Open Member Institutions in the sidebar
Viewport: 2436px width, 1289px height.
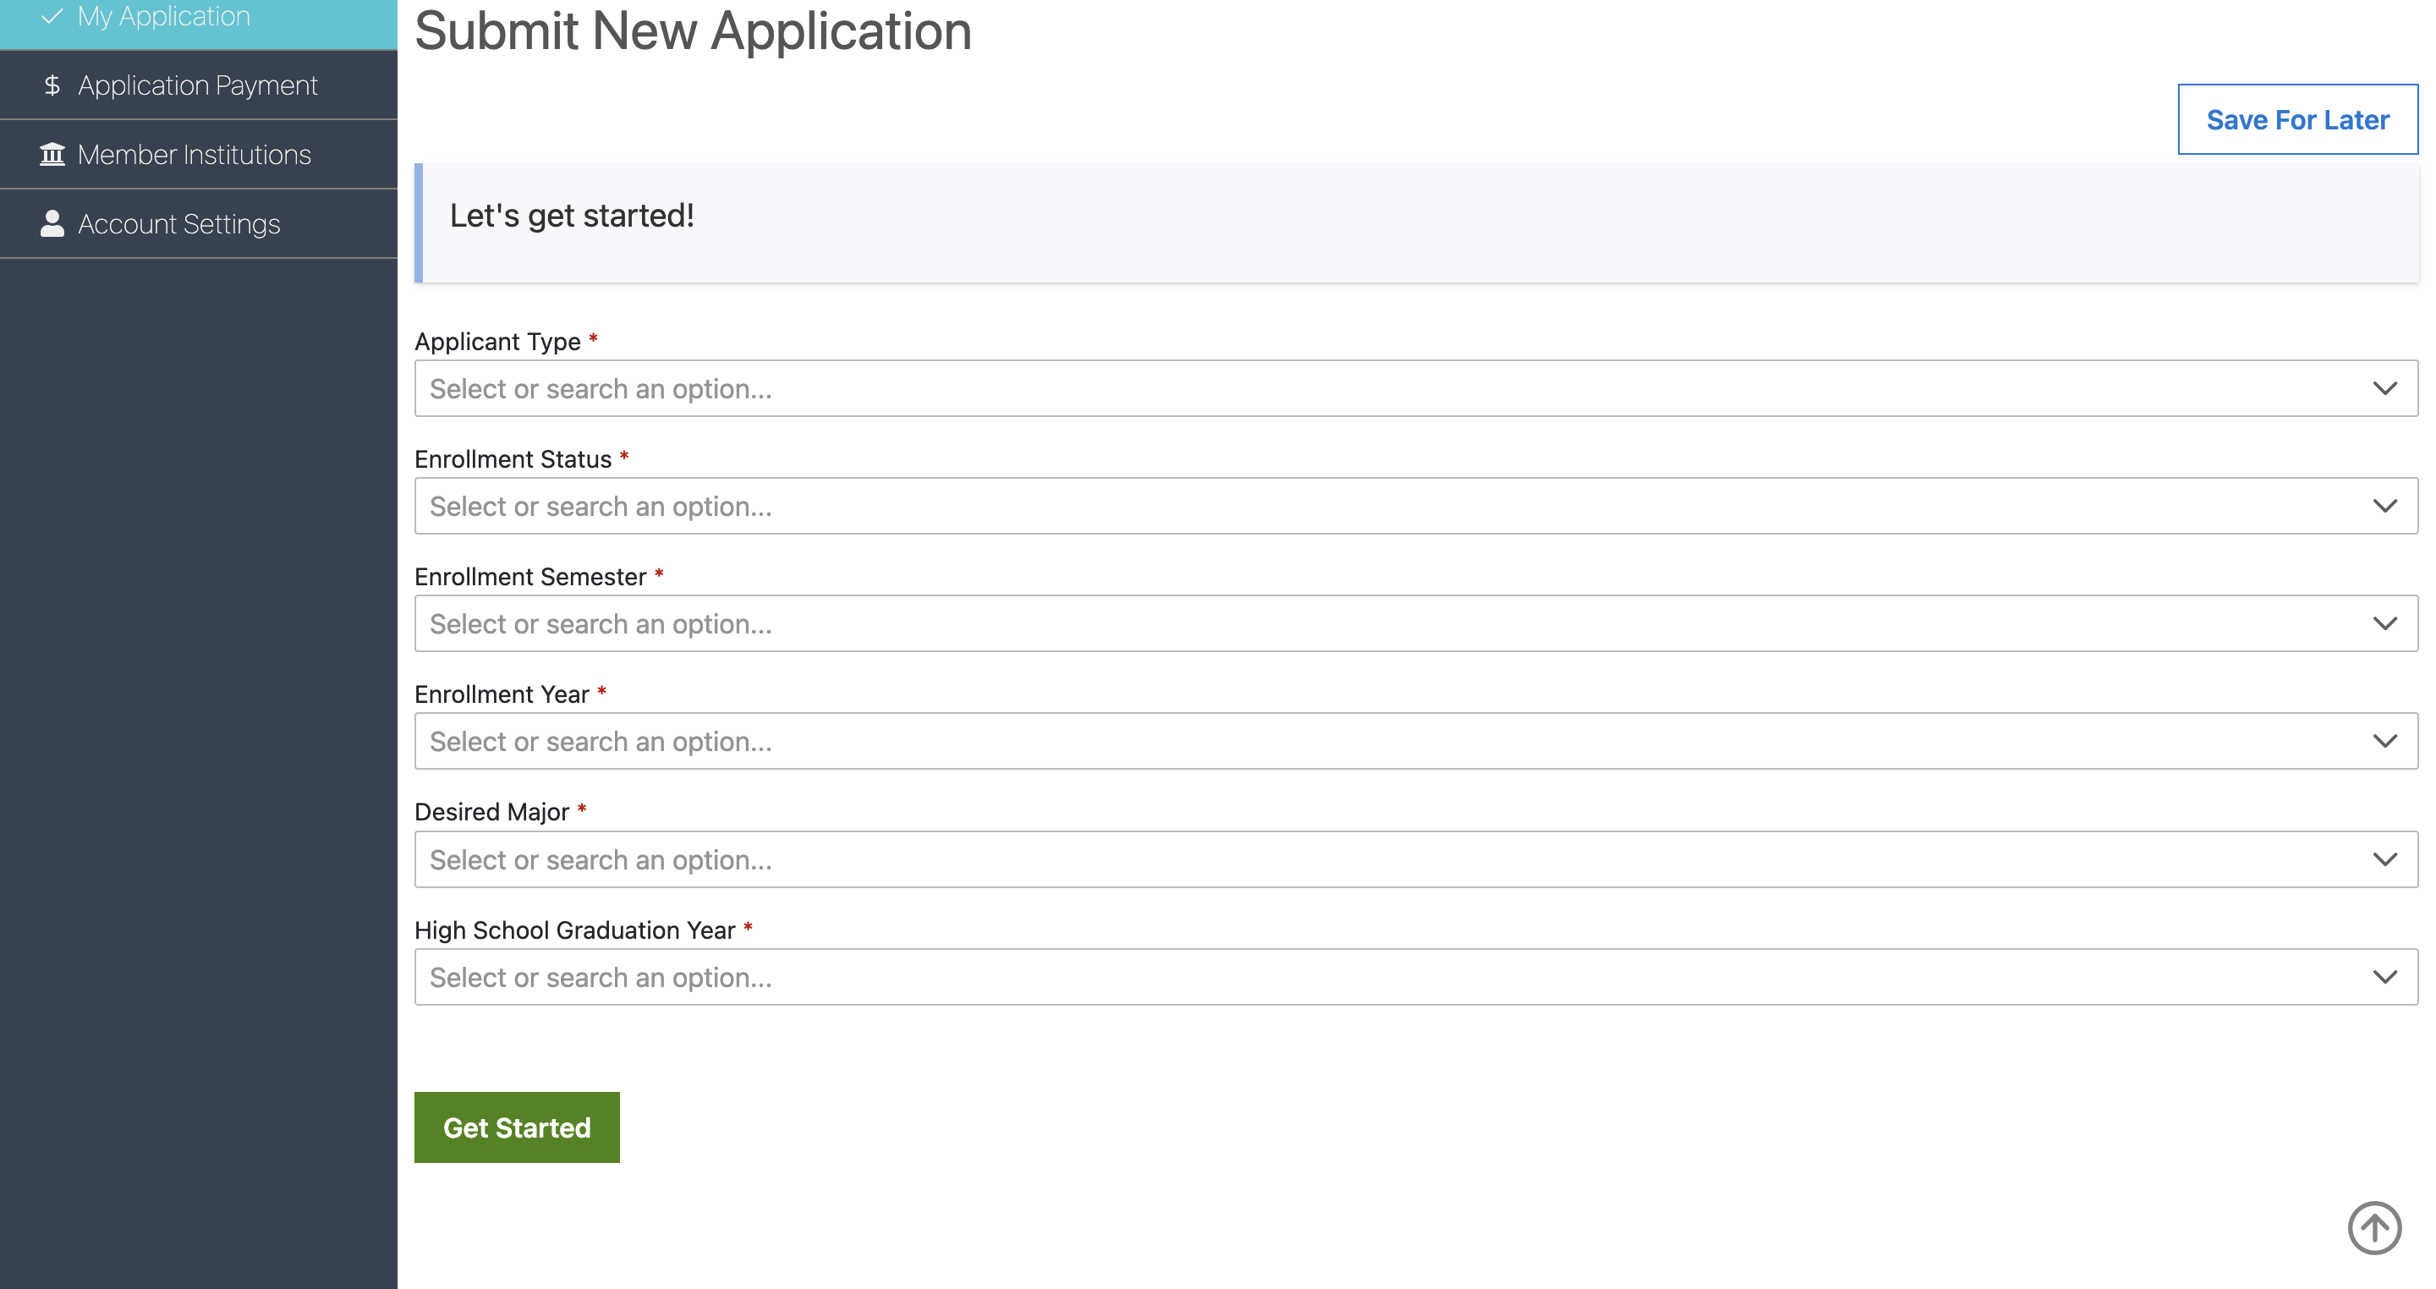pos(194,154)
